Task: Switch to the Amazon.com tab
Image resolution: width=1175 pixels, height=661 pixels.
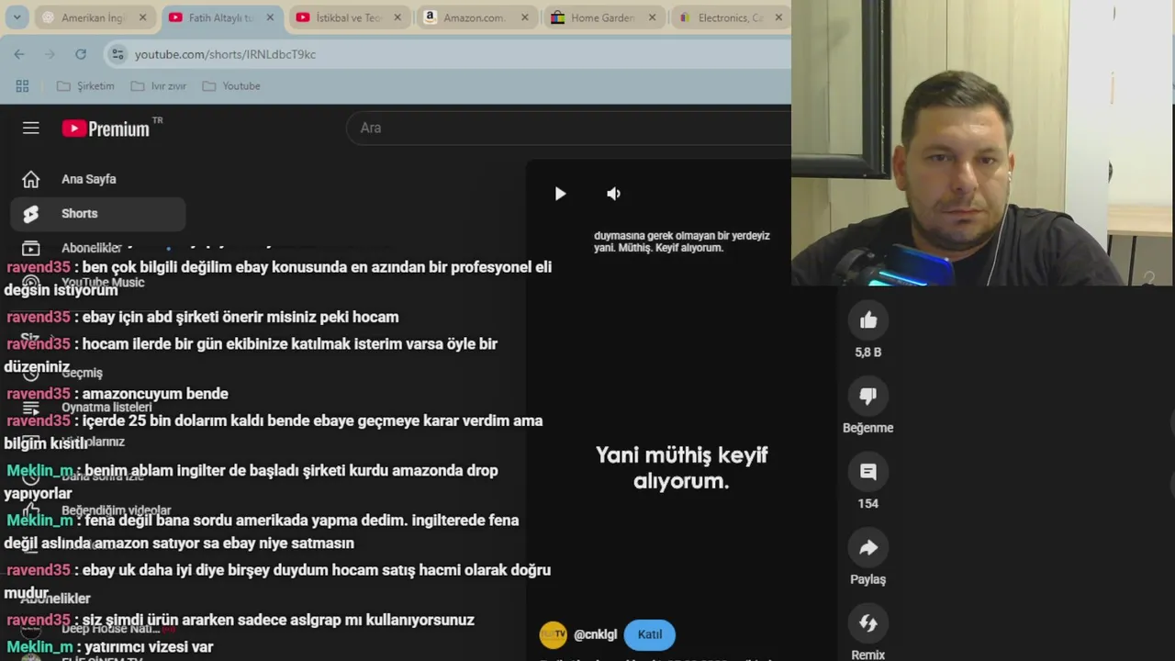Action: 475,17
